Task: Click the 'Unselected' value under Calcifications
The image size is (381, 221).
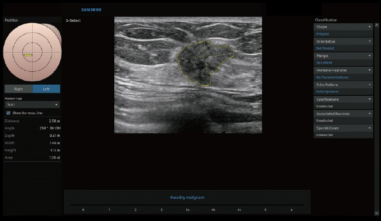Action: (x=324, y=106)
